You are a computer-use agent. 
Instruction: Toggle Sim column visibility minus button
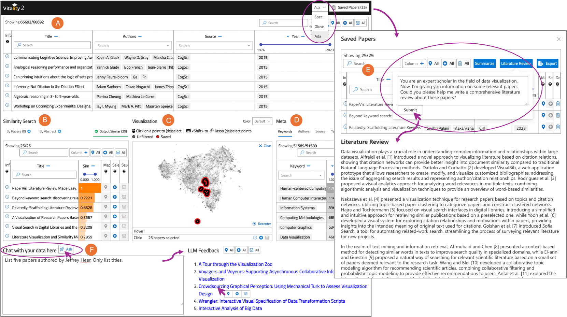click(93, 166)
